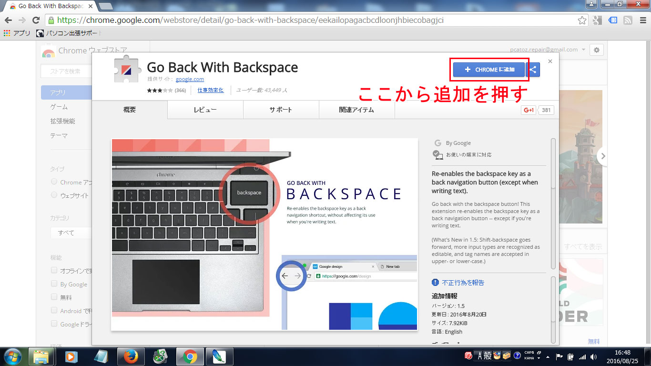Show next screenshot with right chevron
Screen dimensions: 651x366
click(603, 156)
